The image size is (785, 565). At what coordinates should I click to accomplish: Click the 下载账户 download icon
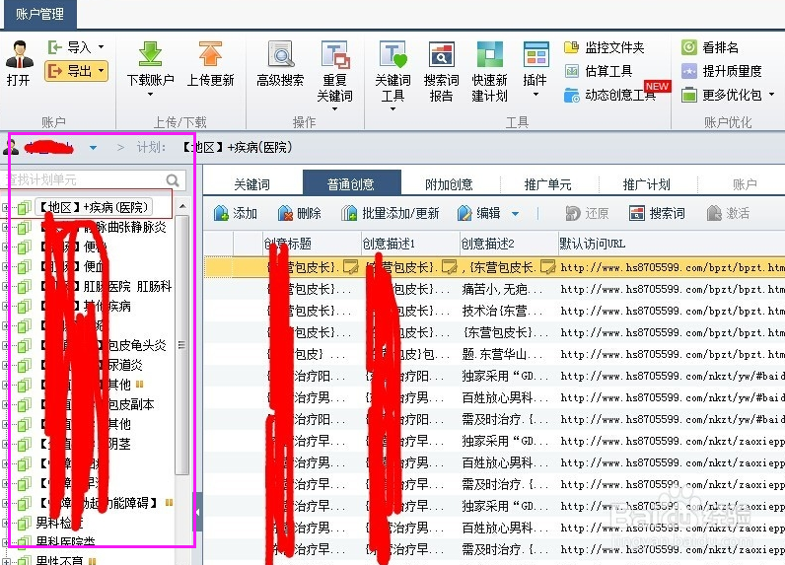click(x=150, y=55)
